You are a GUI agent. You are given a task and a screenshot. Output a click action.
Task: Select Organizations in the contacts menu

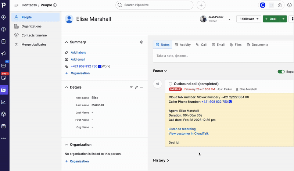31,26
